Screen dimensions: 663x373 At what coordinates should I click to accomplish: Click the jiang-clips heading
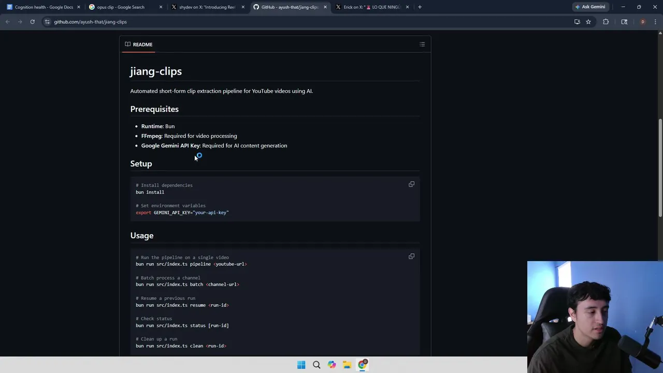(156, 71)
